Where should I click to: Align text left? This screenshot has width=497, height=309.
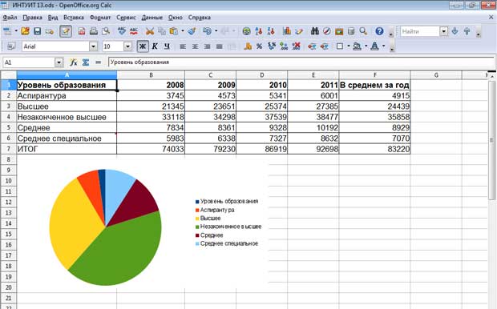tap(183, 46)
